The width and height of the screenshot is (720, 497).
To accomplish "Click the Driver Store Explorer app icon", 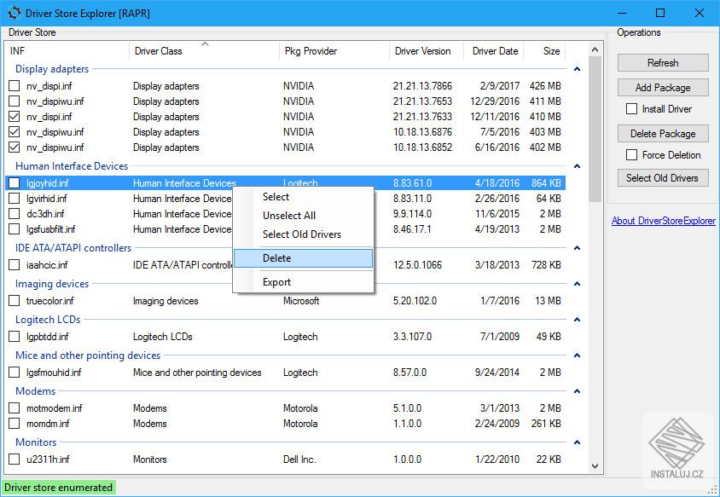I will tap(15, 13).
